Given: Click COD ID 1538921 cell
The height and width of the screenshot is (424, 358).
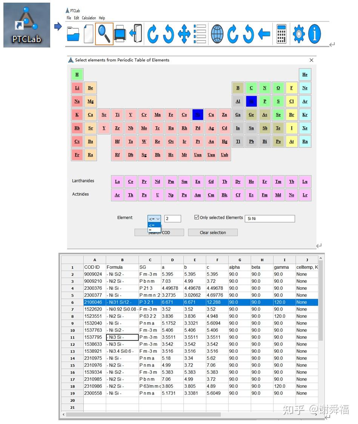Looking at the screenshot, I should tap(95, 351).
